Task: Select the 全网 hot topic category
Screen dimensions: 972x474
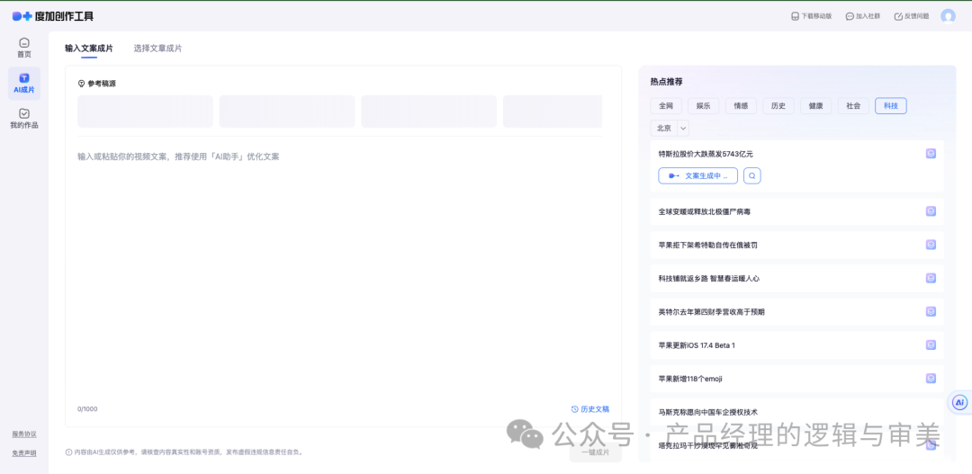Action: 666,106
